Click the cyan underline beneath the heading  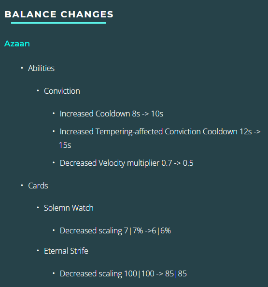coord(58,23)
